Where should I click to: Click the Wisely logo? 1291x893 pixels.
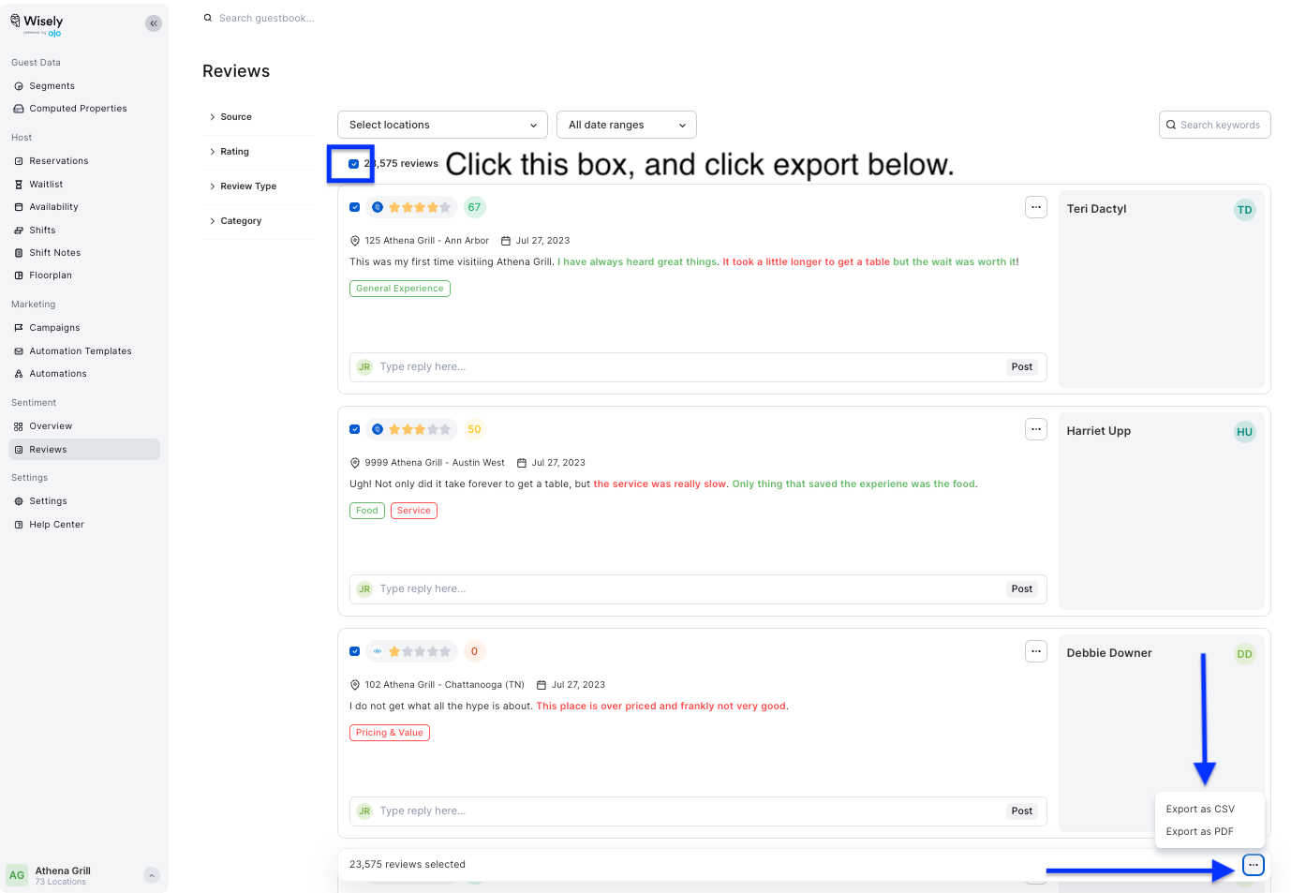click(x=37, y=24)
